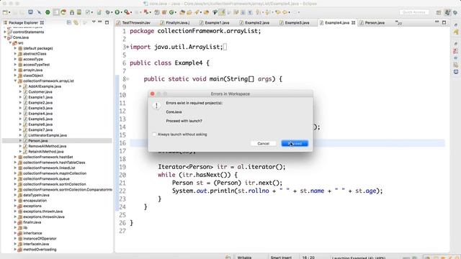The height and width of the screenshot is (259, 461).
Task: Click the Run External Tools icon
Action: point(127,12)
